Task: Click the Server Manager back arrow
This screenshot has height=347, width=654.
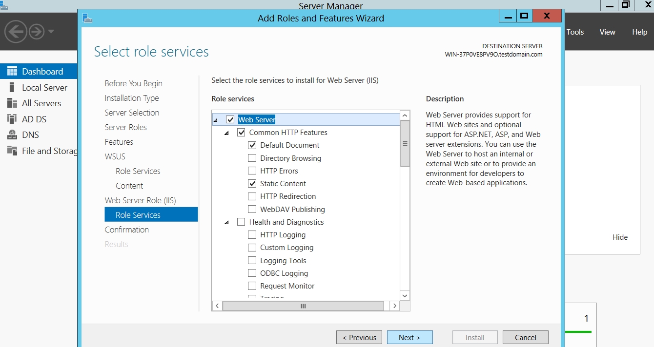Action: (x=16, y=32)
